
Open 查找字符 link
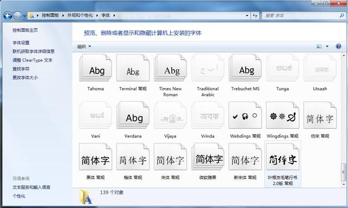tap(21, 69)
